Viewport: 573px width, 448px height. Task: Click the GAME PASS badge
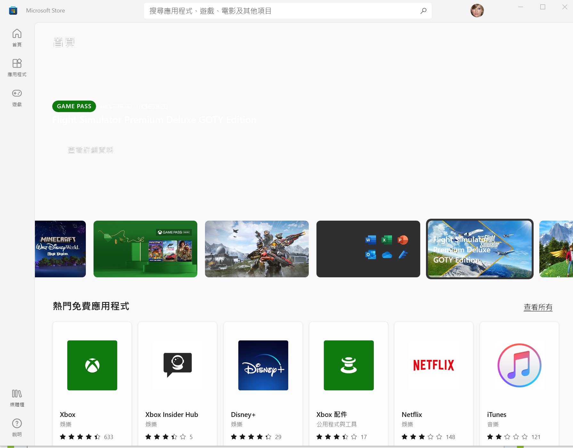[74, 106]
